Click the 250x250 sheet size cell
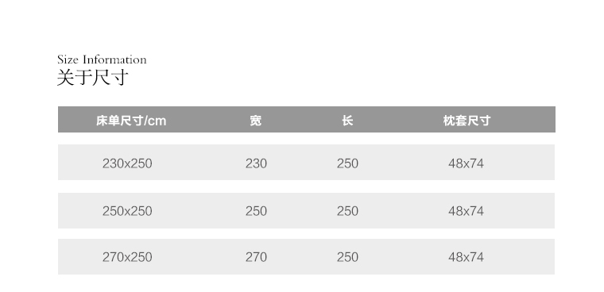 [127, 211]
